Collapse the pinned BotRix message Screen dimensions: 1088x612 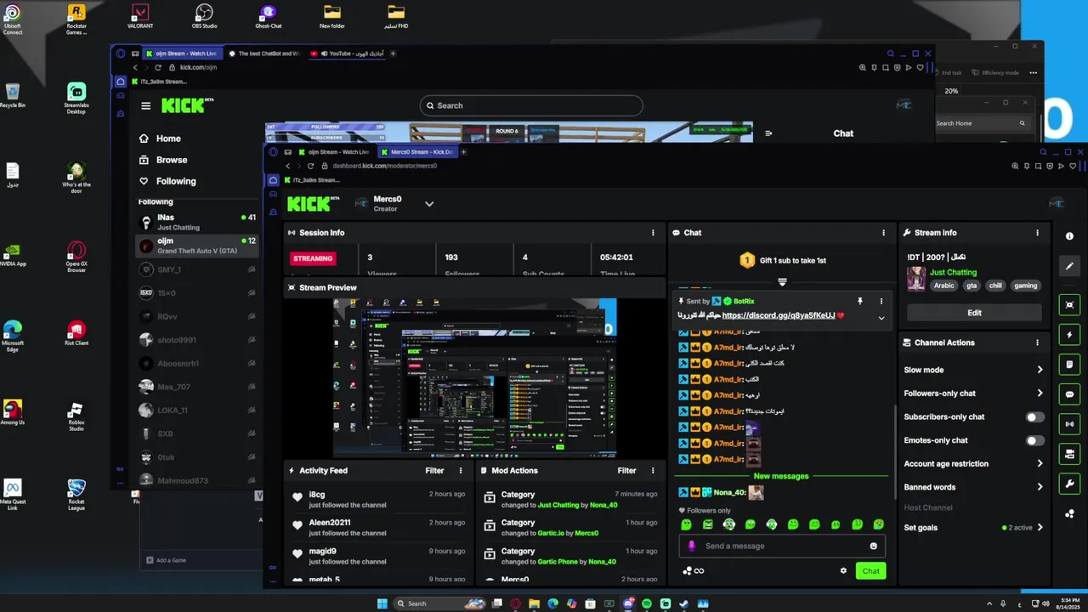[x=881, y=318]
